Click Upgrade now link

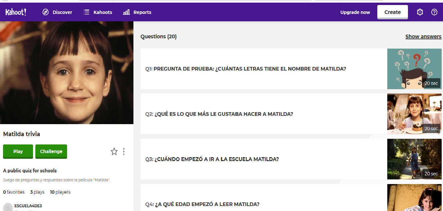click(355, 12)
